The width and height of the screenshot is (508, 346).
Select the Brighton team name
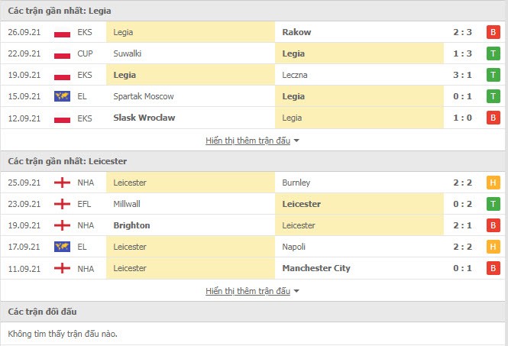131,226
